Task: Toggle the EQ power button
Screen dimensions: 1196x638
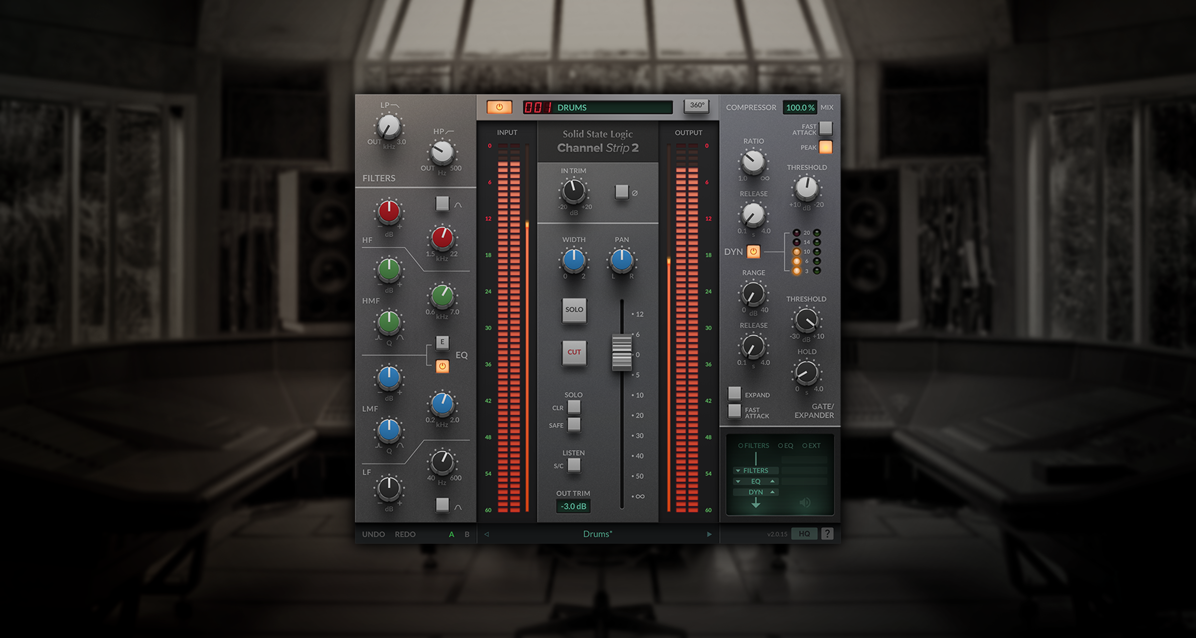Action: click(442, 366)
